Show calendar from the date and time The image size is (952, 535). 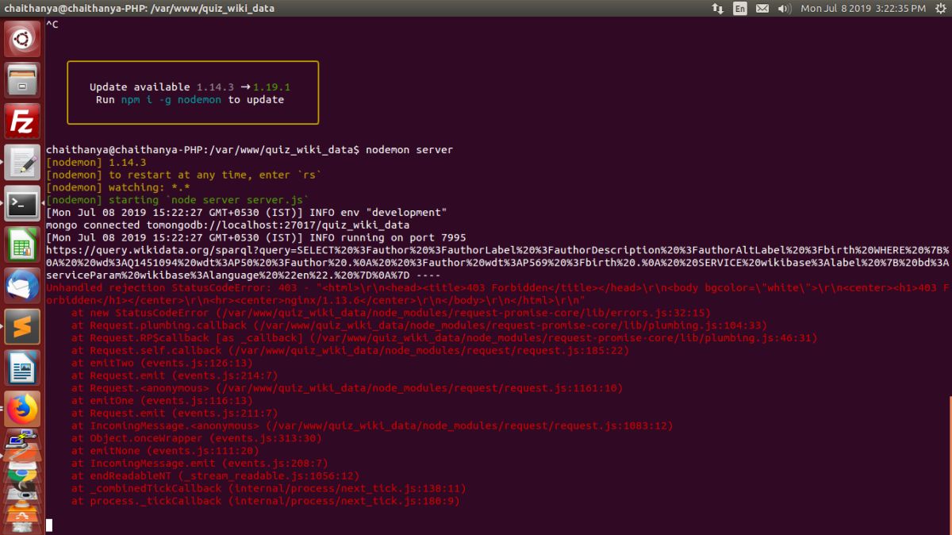(863, 8)
